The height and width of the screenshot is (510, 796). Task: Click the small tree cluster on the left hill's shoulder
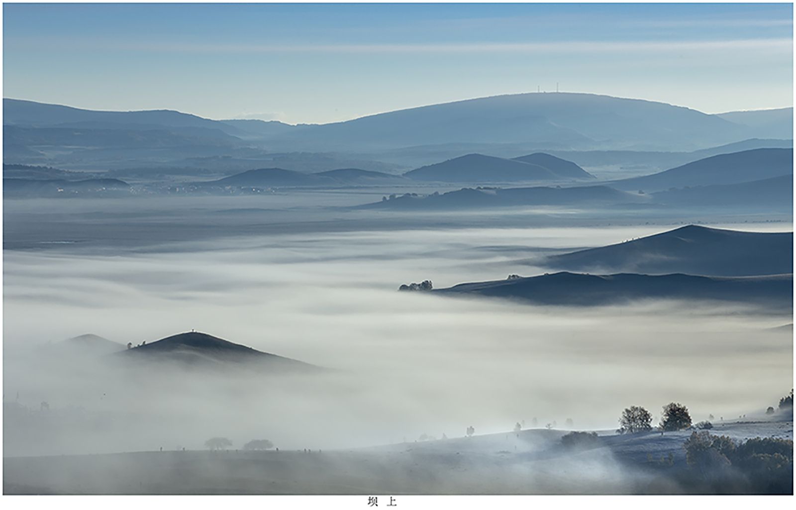[135, 344]
